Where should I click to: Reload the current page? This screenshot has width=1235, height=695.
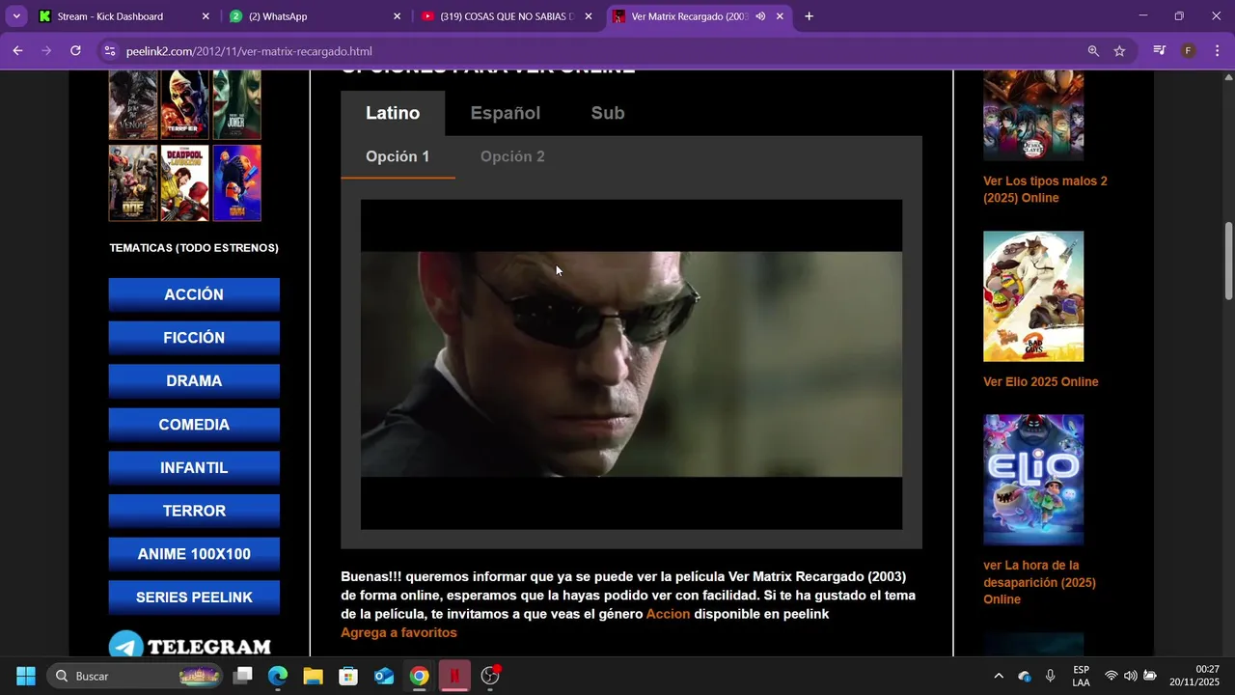(x=75, y=51)
